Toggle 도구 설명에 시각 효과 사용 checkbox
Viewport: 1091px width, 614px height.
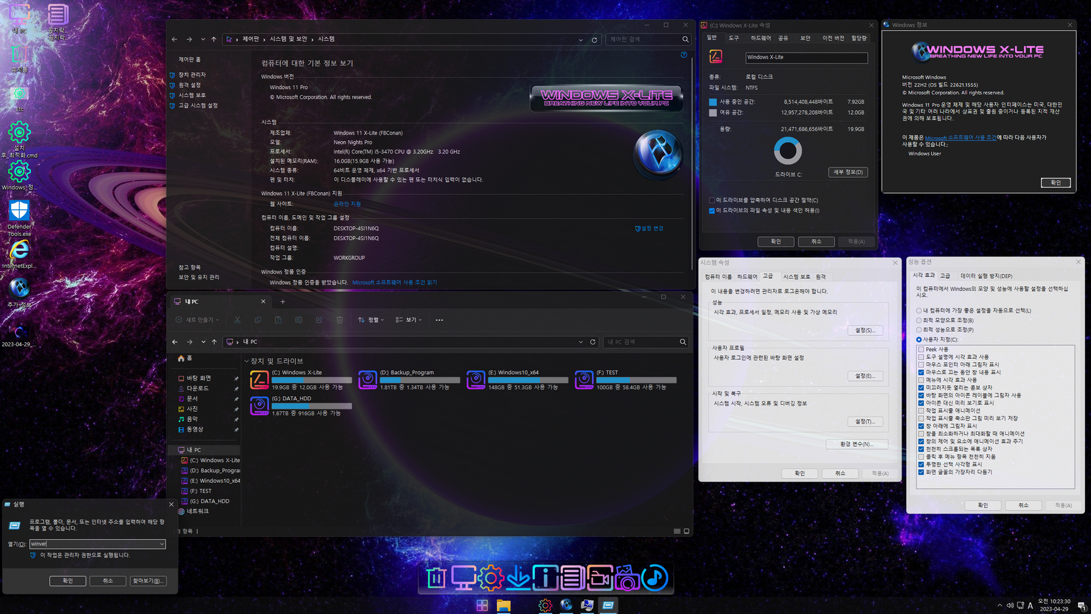[921, 357]
